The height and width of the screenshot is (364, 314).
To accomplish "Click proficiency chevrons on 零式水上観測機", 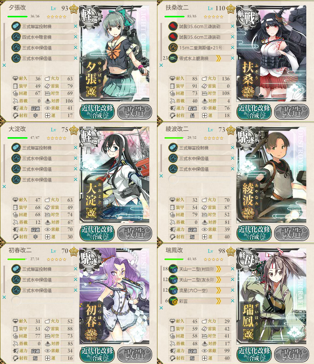I will (x=218, y=58).
